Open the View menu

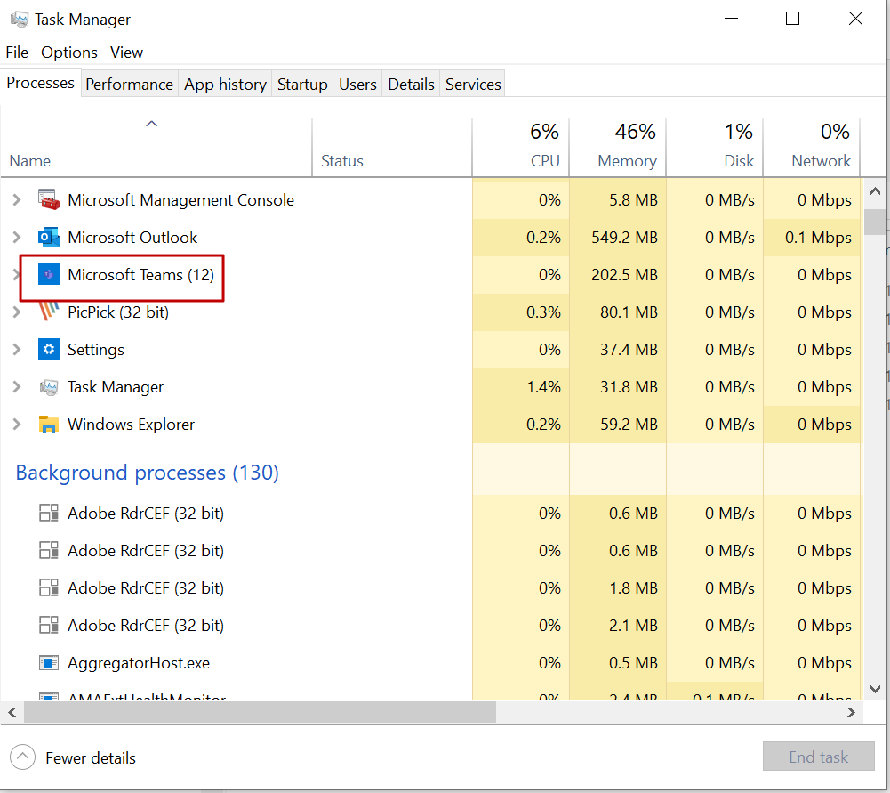point(126,53)
